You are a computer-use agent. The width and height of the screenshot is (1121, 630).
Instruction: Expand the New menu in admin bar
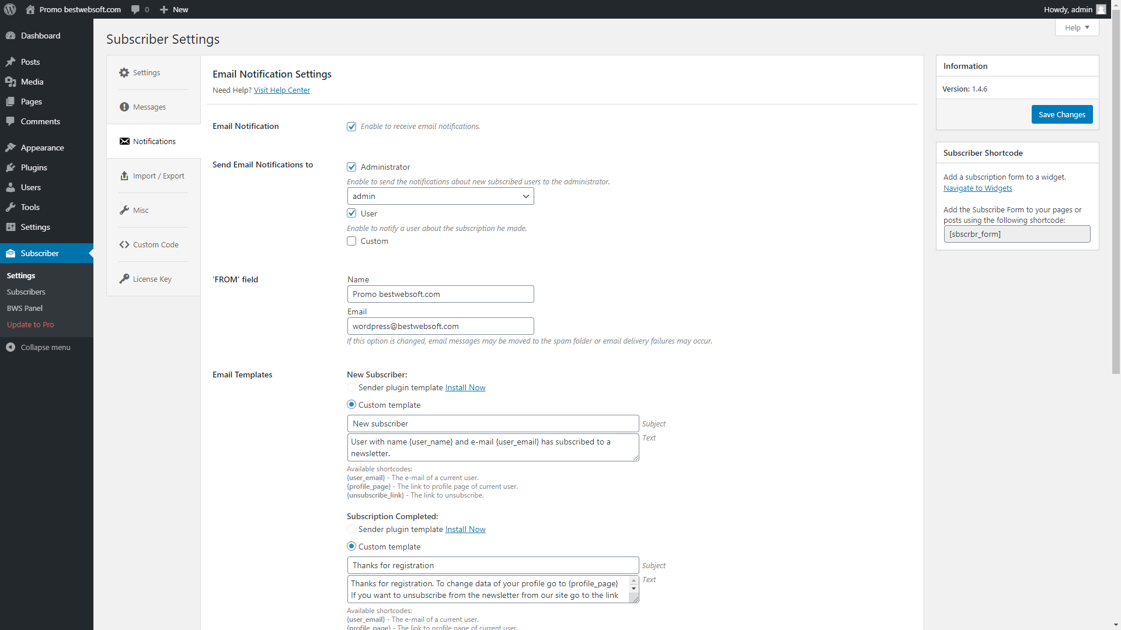tap(174, 9)
